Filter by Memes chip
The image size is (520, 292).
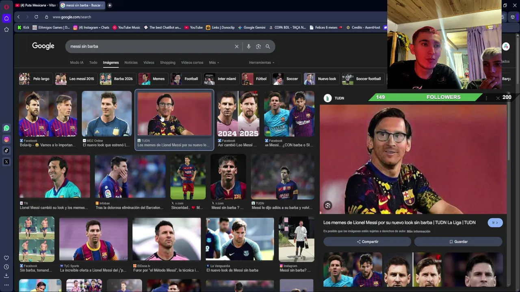(152, 79)
